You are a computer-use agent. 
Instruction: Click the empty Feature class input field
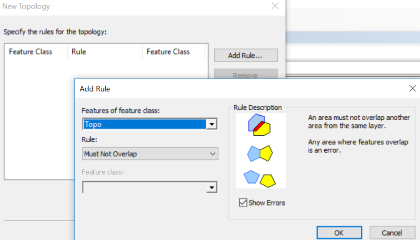tap(145, 187)
